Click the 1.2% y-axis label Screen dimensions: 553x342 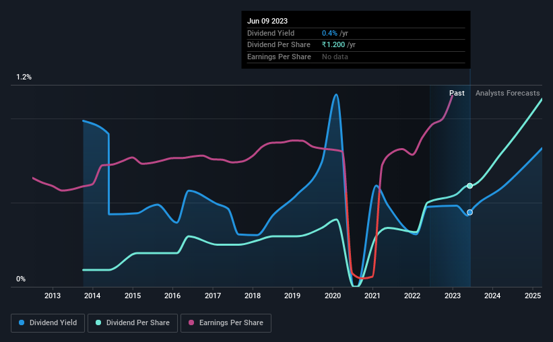24,77
